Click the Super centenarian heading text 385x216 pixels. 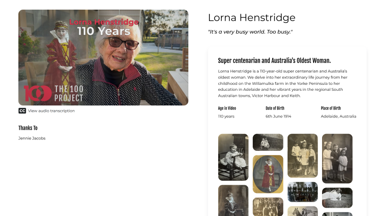point(274,61)
